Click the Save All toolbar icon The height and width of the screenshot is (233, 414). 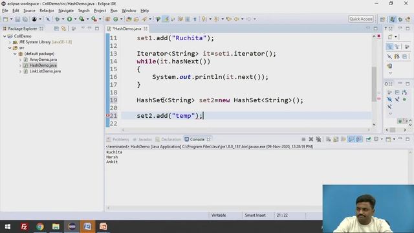[25, 19]
